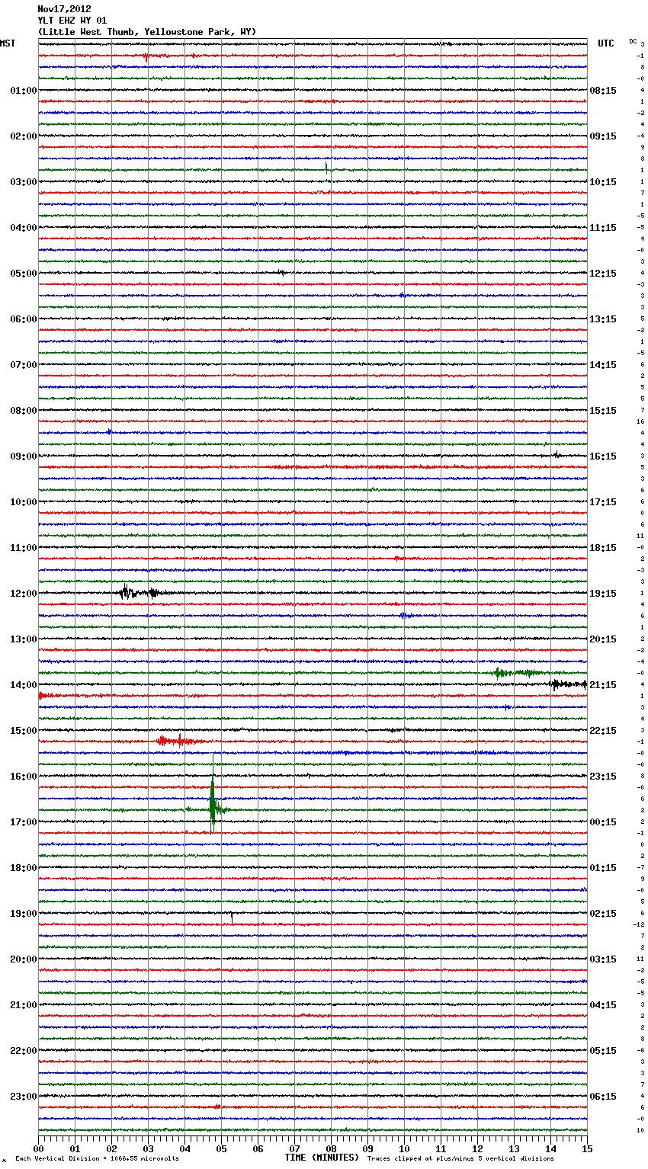Screen dimensions: 648x1169
Task: Click the UTC column header
Action: pyautogui.click(x=605, y=43)
